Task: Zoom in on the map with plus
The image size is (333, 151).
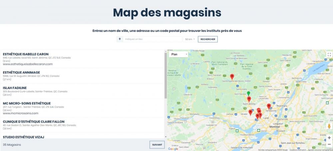Action: [x=329, y=138]
